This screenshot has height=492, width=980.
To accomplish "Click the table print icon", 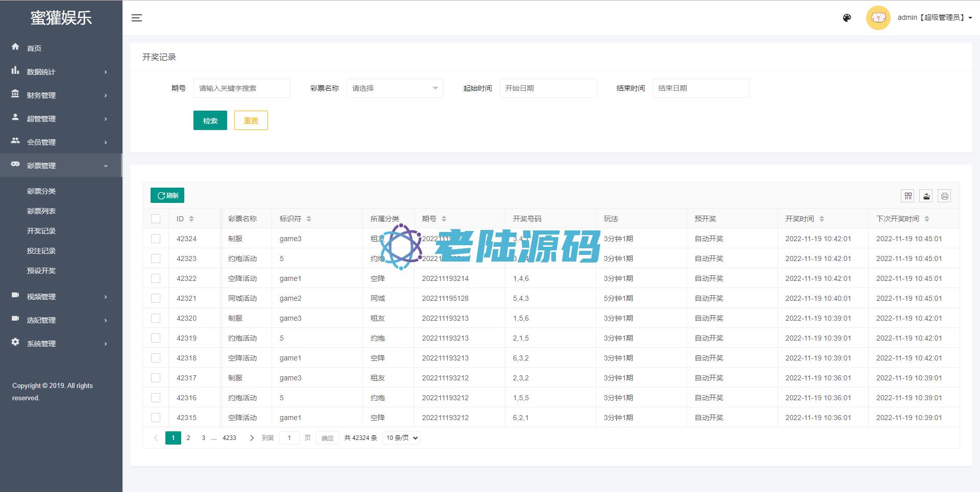I will tap(944, 196).
